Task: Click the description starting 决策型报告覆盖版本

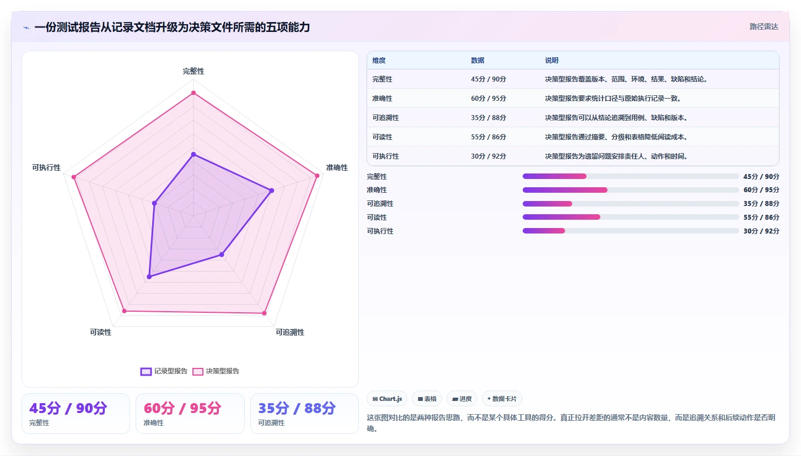Action: point(626,79)
